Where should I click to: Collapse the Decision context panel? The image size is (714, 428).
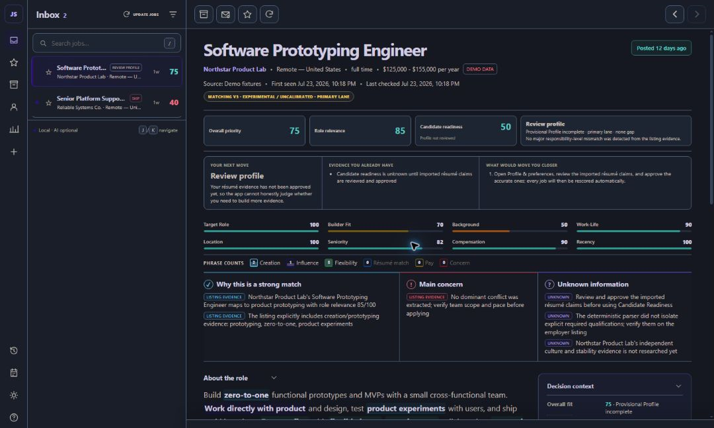coord(678,386)
